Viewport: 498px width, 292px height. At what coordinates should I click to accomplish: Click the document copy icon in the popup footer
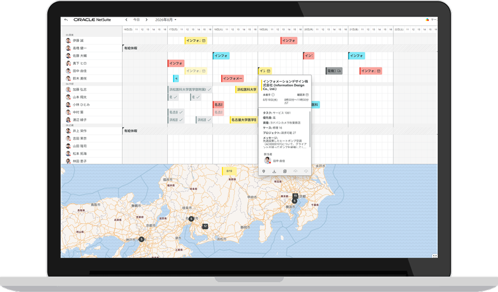(x=285, y=171)
